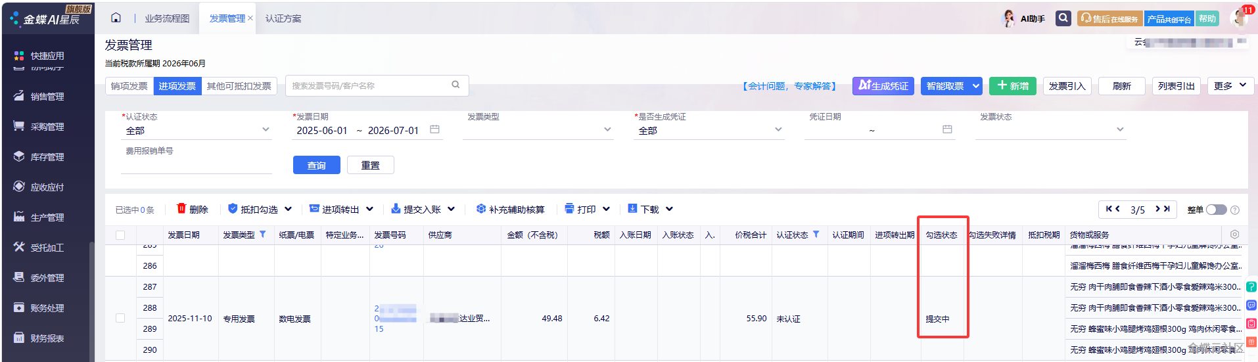Open 销售管理 in sidebar
This screenshot has width=1258, height=362.
[47, 97]
